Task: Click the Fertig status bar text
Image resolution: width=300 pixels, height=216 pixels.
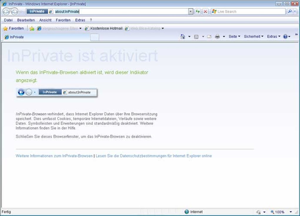Action: pos(6,212)
